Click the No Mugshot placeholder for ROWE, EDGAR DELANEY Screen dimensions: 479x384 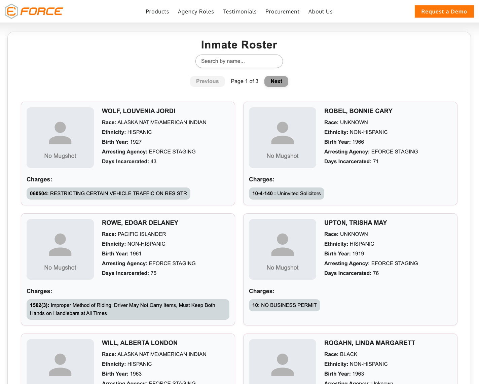(60, 249)
